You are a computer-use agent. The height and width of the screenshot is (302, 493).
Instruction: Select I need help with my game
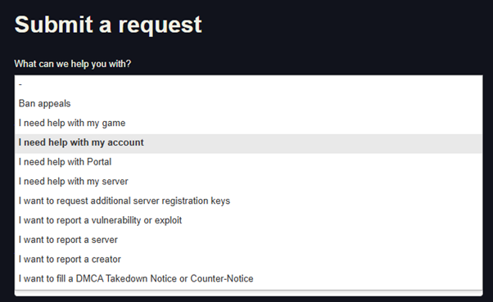point(248,123)
